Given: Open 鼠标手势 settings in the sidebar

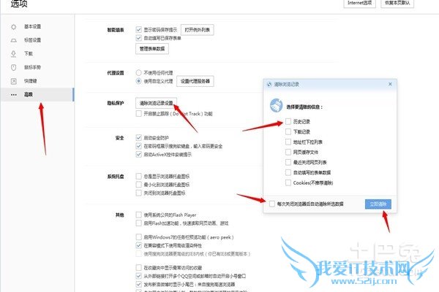Looking at the screenshot, I should pos(32,67).
